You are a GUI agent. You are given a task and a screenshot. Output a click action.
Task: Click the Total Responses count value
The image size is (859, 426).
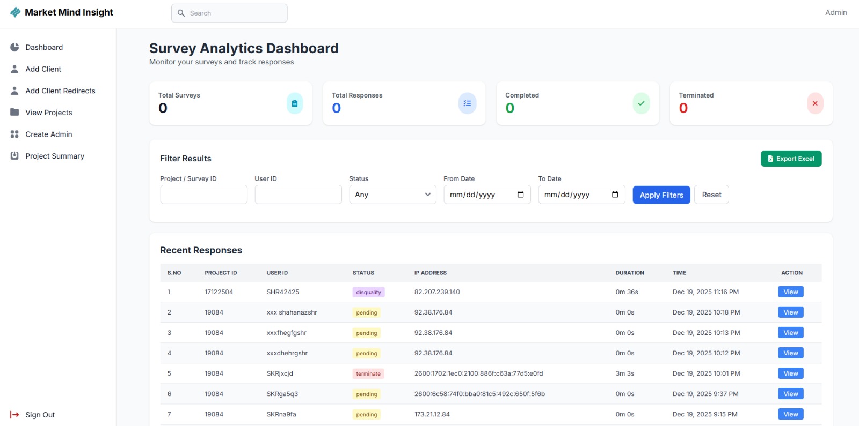(337, 108)
